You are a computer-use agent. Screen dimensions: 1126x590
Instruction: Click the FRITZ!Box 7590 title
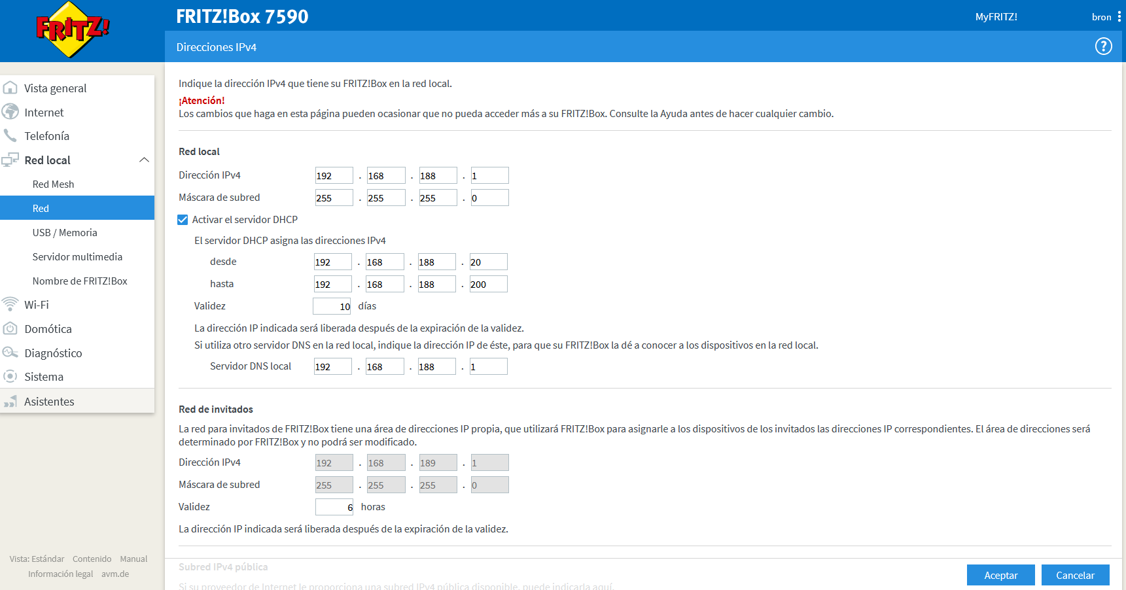pos(242,16)
